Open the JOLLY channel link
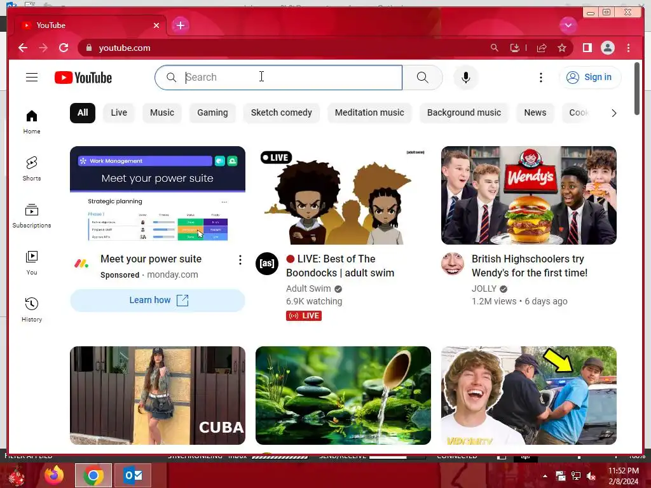 pyautogui.click(x=484, y=288)
